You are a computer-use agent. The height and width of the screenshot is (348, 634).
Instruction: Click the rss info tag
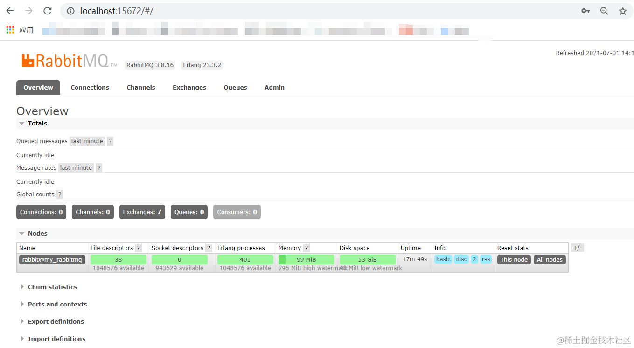(486, 259)
